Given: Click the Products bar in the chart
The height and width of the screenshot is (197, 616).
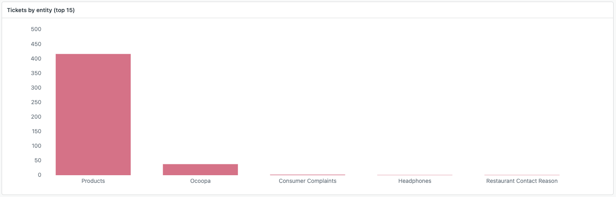Looking at the screenshot, I should click(x=93, y=114).
